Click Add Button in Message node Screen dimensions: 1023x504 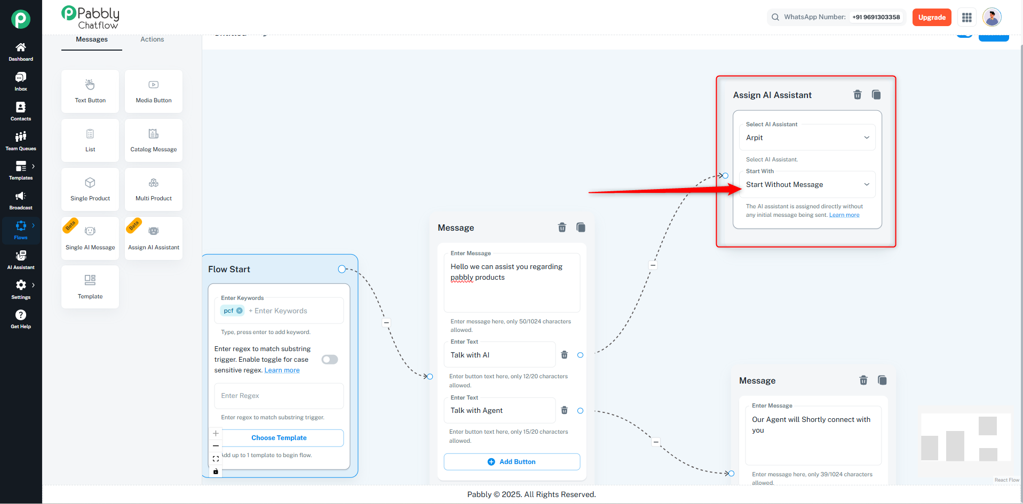tap(512, 462)
